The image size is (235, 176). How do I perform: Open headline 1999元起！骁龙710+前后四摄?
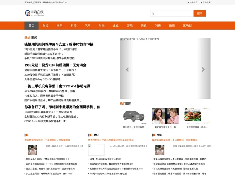click(55, 65)
